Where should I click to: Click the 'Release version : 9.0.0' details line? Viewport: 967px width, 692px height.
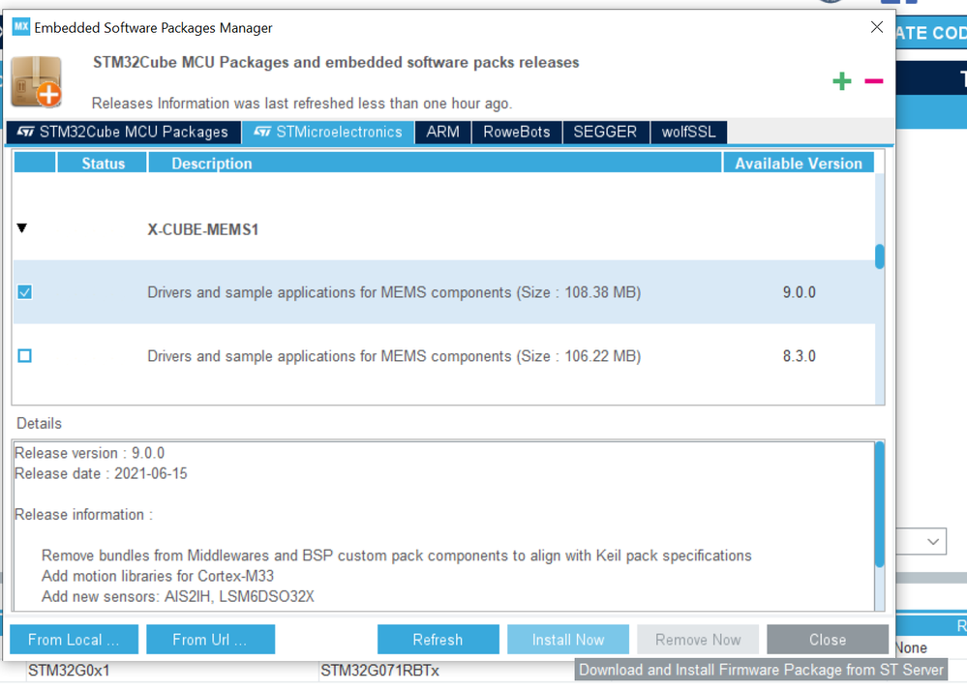point(89,453)
